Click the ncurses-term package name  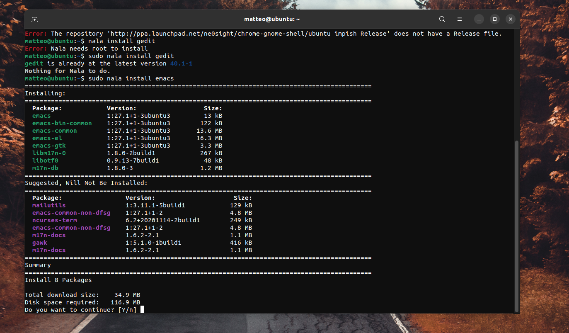tap(54, 220)
